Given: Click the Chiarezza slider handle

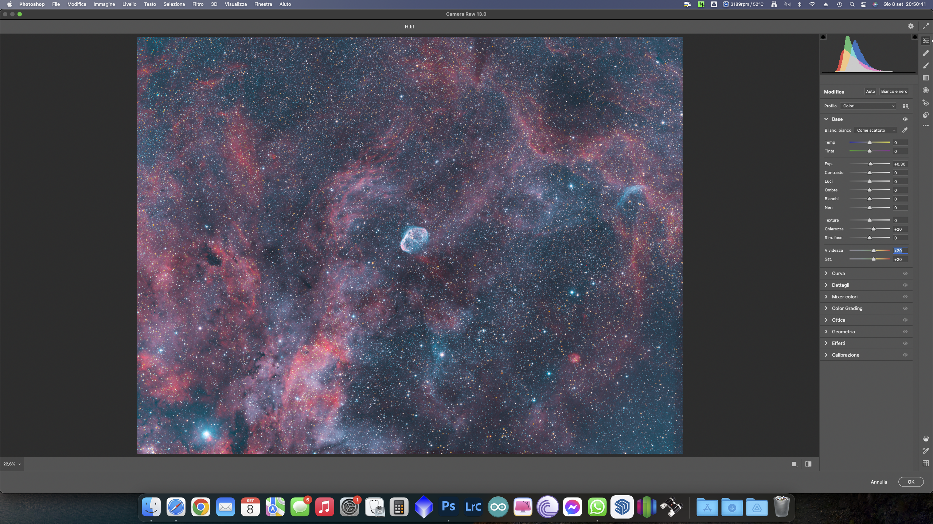Looking at the screenshot, I should coord(874,229).
